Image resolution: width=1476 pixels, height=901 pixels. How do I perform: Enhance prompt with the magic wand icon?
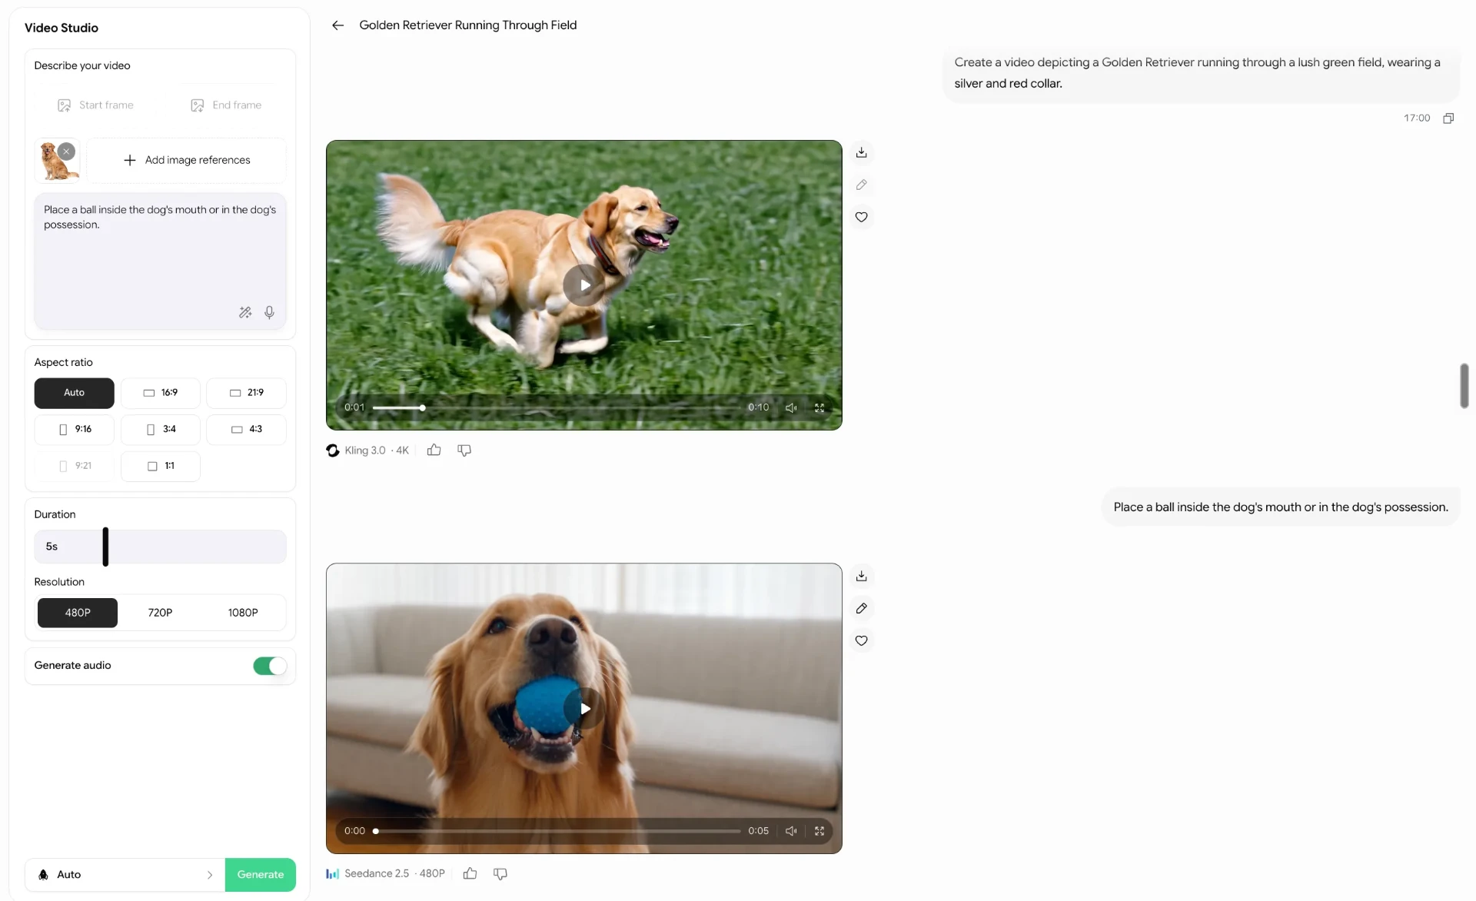[245, 312]
